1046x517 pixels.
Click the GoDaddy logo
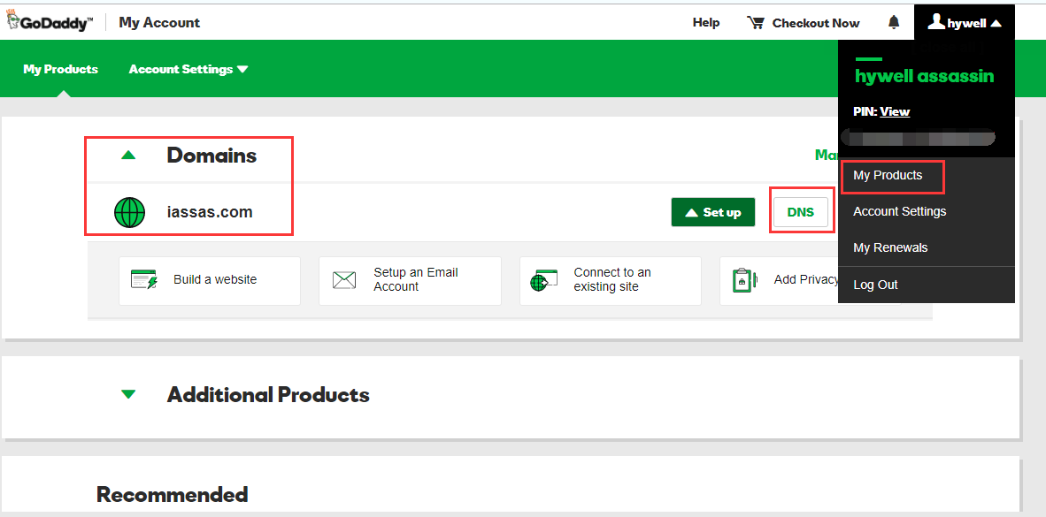[49, 20]
